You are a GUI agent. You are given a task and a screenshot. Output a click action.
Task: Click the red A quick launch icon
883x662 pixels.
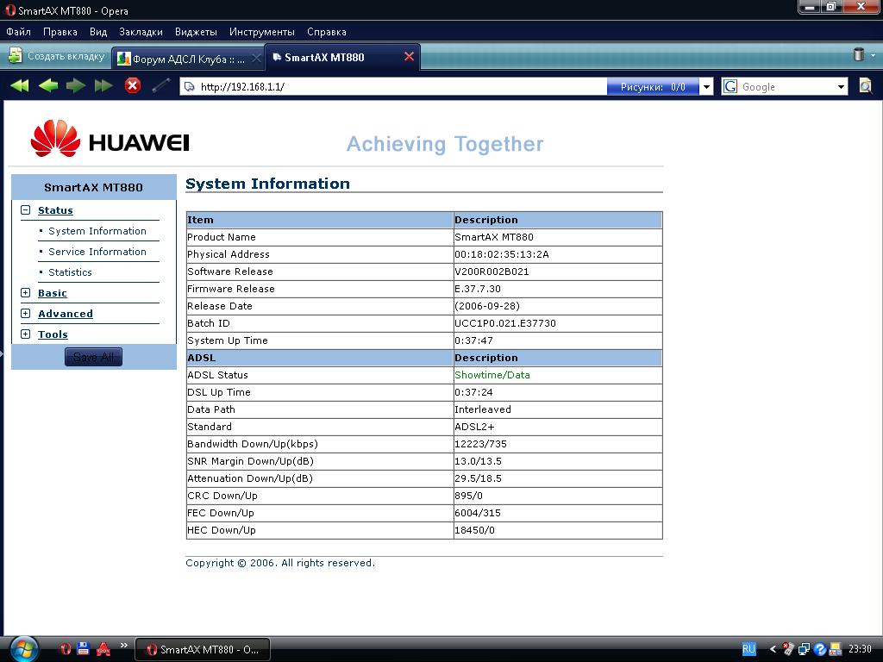103,649
